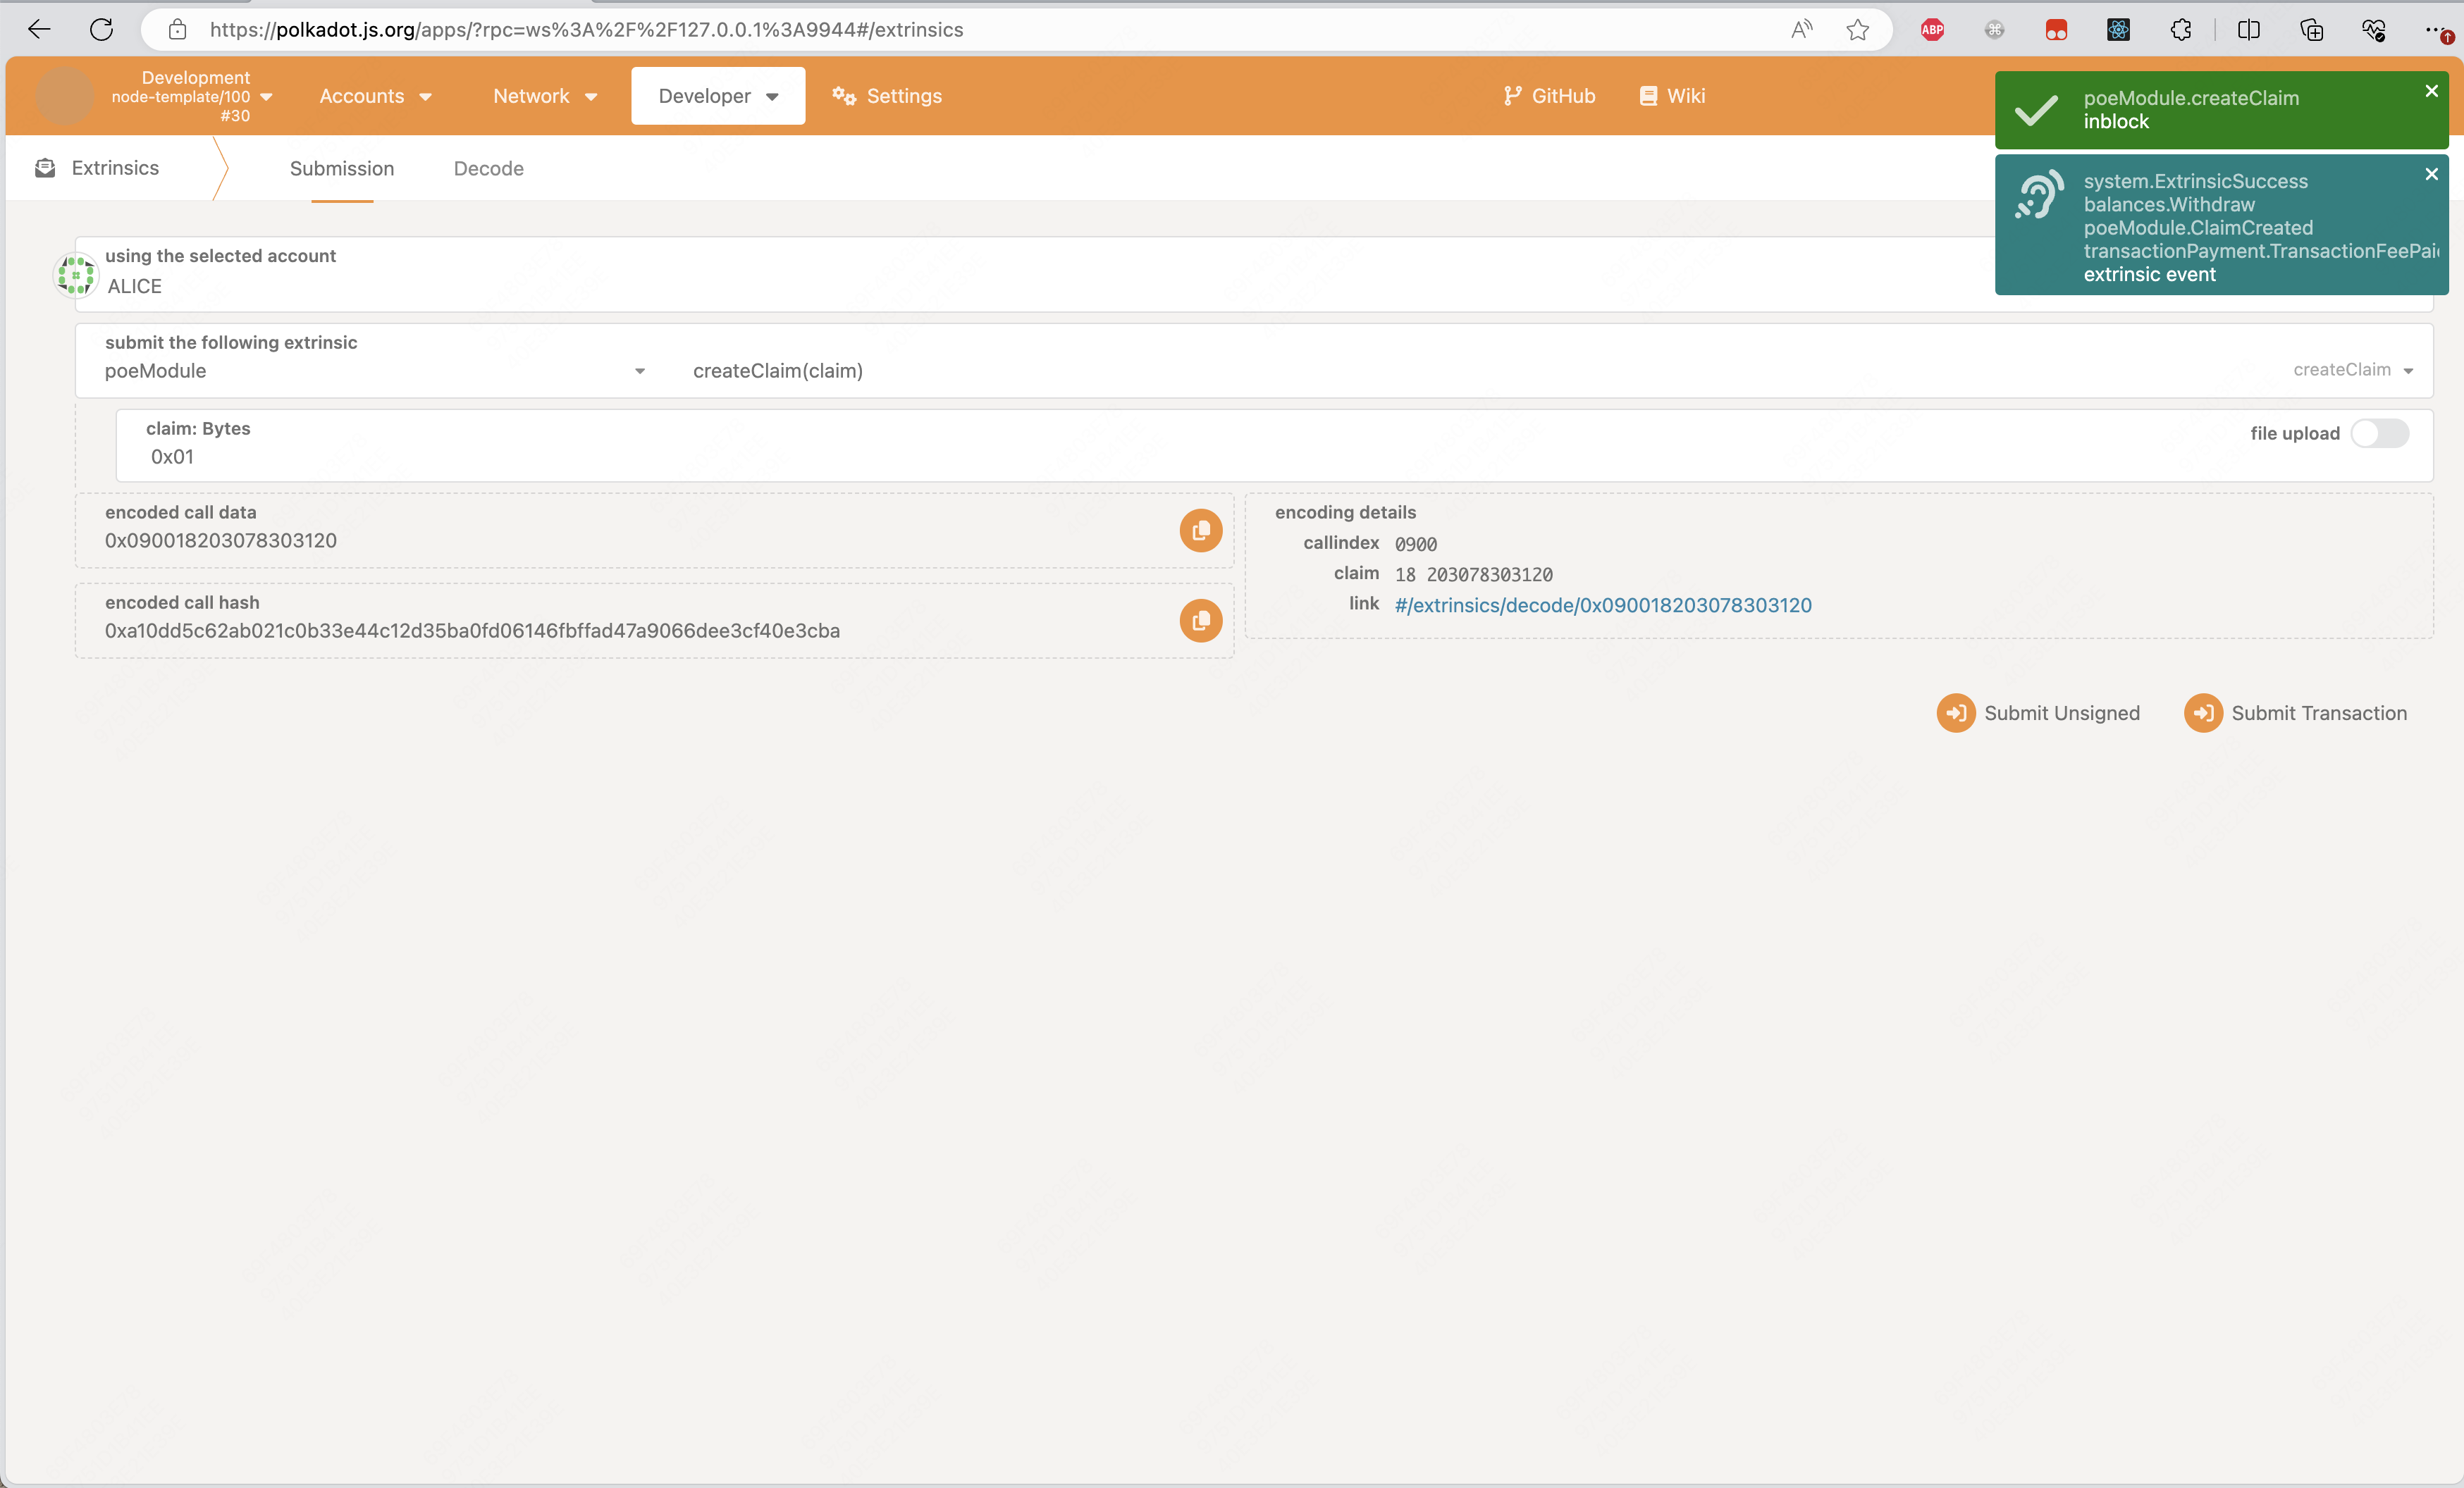The image size is (2464, 1488).
Task: Open the Network menu
Action: pyautogui.click(x=544, y=96)
